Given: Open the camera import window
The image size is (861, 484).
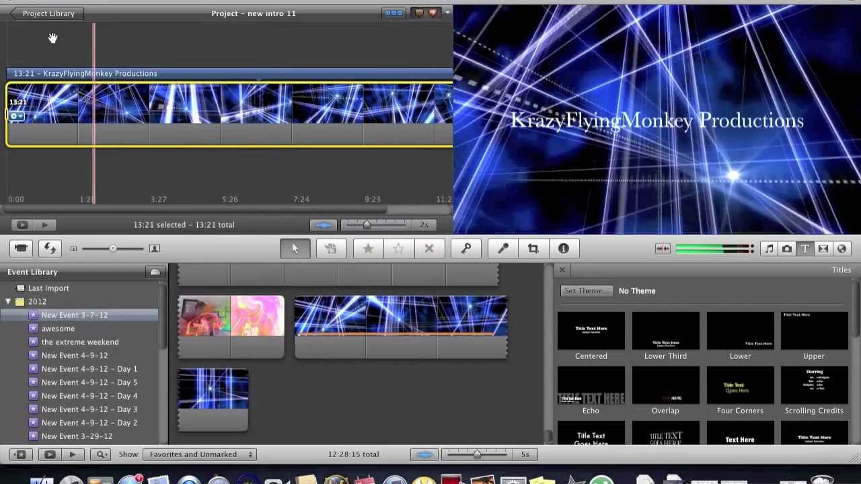Looking at the screenshot, I should [21, 249].
